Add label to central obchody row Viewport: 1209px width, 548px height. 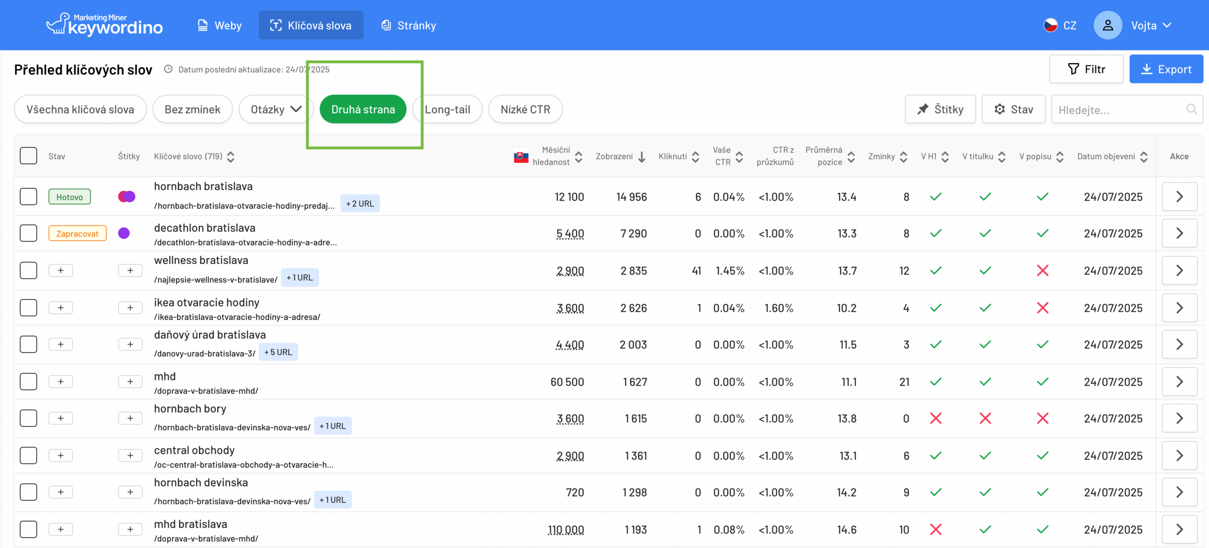coord(130,455)
